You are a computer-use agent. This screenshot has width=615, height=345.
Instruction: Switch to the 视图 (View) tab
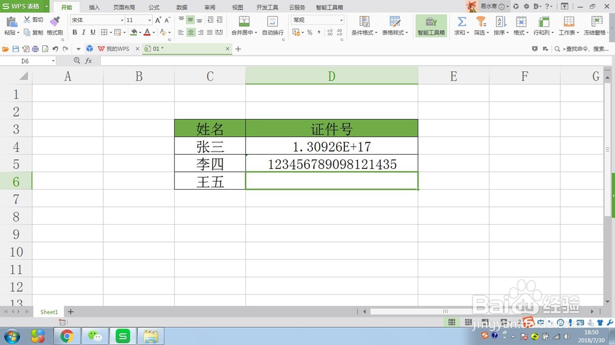tap(237, 7)
